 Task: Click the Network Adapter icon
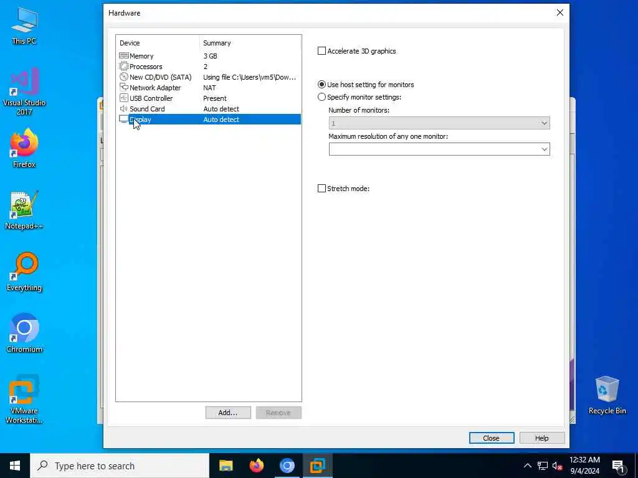(124, 87)
